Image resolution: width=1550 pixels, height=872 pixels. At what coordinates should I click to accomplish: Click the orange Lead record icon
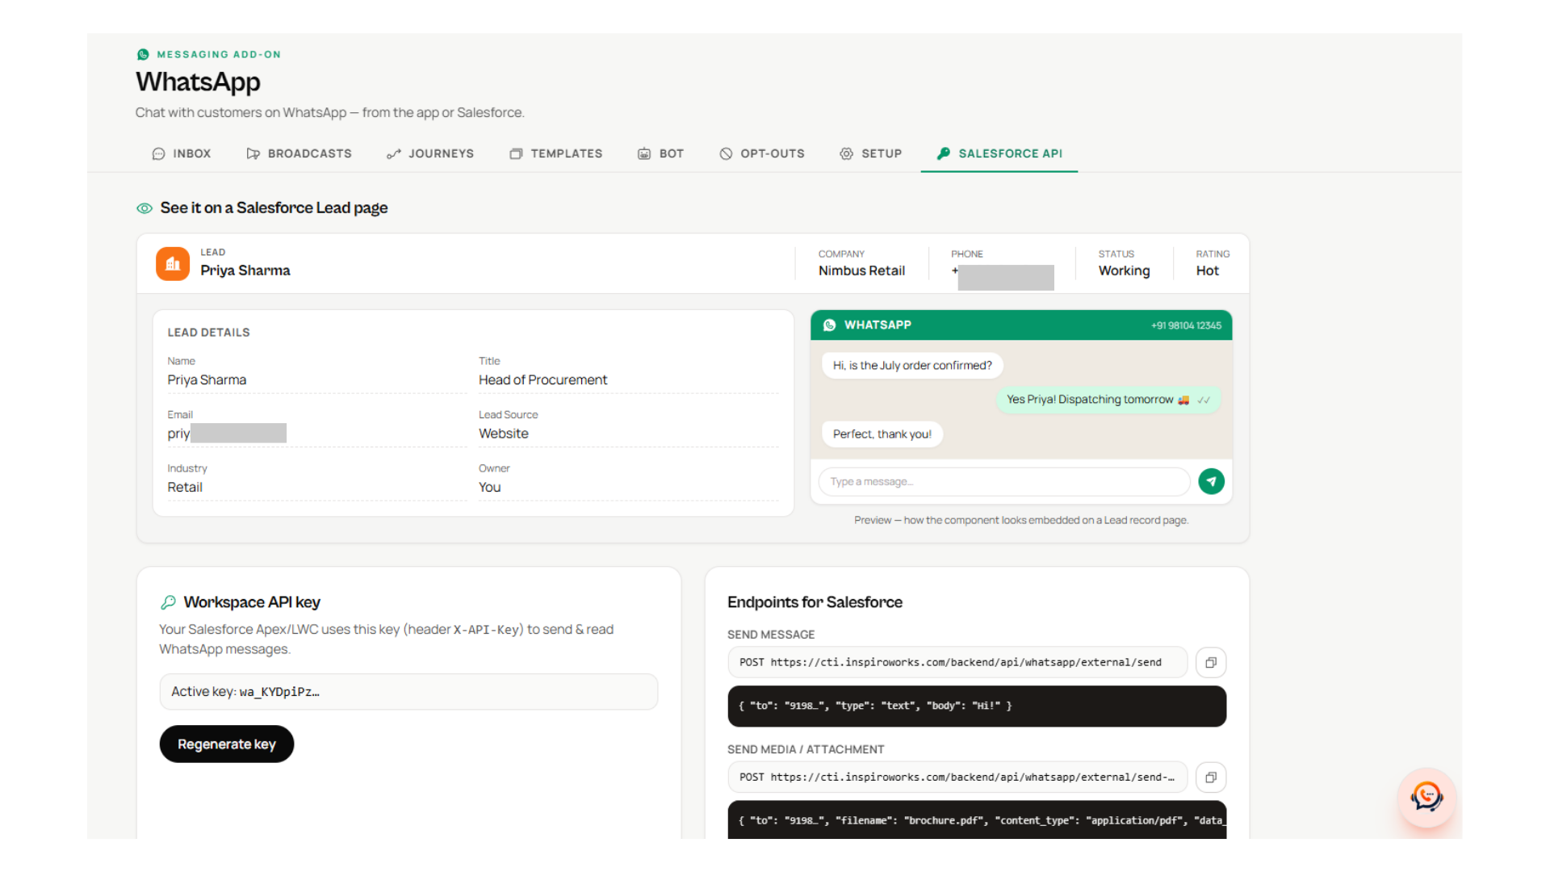[x=173, y=263]
